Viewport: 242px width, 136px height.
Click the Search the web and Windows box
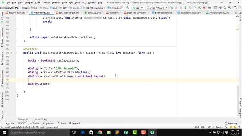tap(39, 133)
